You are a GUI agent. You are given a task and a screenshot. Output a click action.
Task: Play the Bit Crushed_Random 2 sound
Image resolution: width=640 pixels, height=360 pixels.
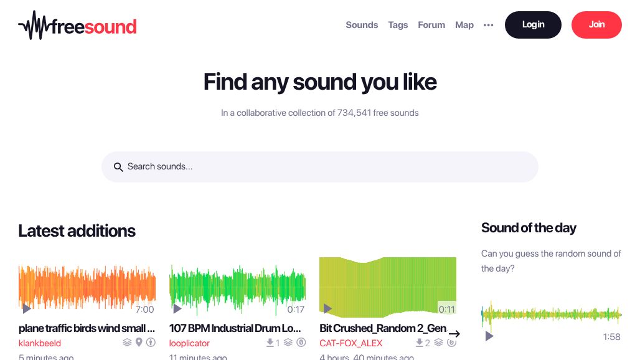tap(327, 308)
